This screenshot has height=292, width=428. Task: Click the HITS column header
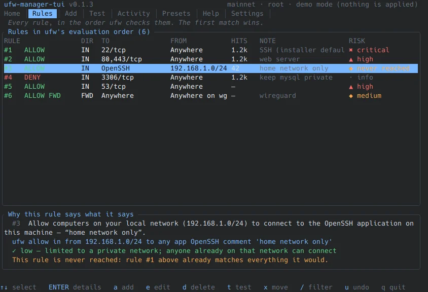239,41
